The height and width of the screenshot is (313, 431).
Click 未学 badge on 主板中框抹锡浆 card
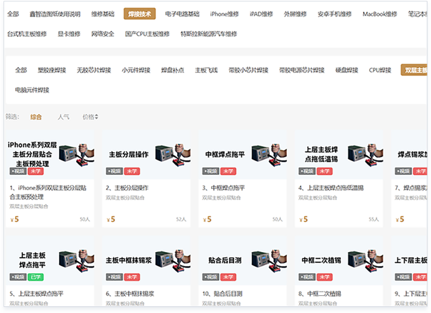(132, 278)
